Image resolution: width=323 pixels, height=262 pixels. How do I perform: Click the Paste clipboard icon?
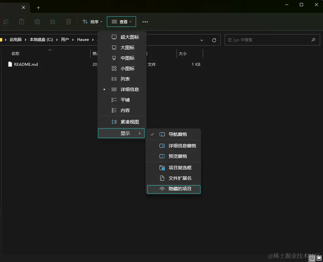click(22, 22)
